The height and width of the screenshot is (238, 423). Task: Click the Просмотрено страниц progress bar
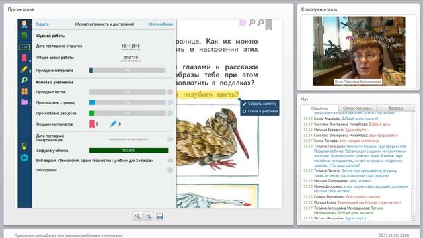[x=128, y=102]
